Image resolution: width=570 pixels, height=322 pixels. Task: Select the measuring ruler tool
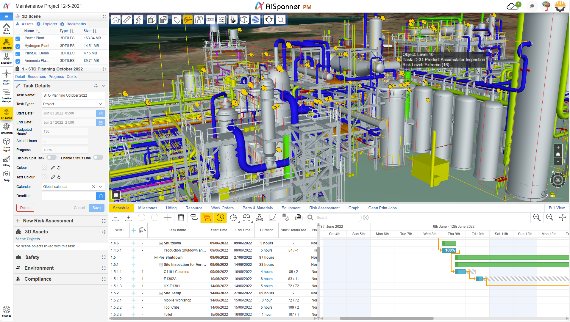tap(127, 20)
